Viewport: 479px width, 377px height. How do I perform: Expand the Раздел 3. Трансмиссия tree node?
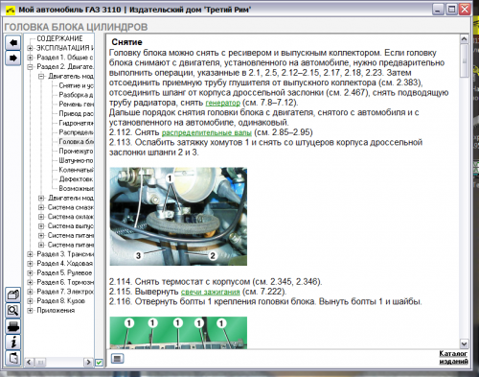coord(30,254)
